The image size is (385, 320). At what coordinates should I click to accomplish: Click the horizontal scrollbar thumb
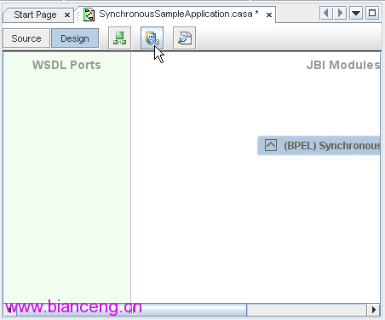131,310
